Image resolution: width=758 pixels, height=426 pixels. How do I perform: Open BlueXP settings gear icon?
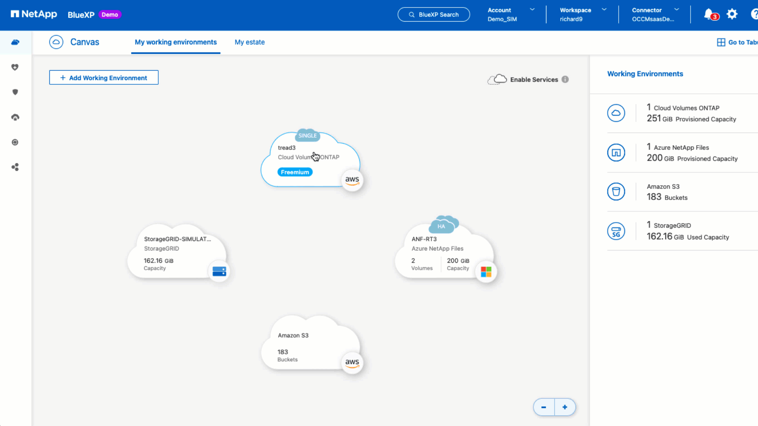click(732, 14)
